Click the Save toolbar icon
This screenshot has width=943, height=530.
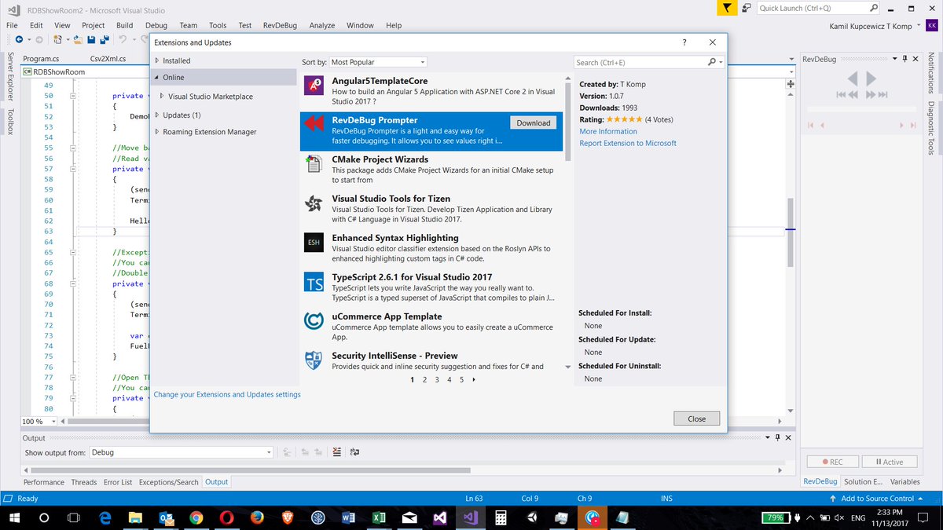point(91,39)
